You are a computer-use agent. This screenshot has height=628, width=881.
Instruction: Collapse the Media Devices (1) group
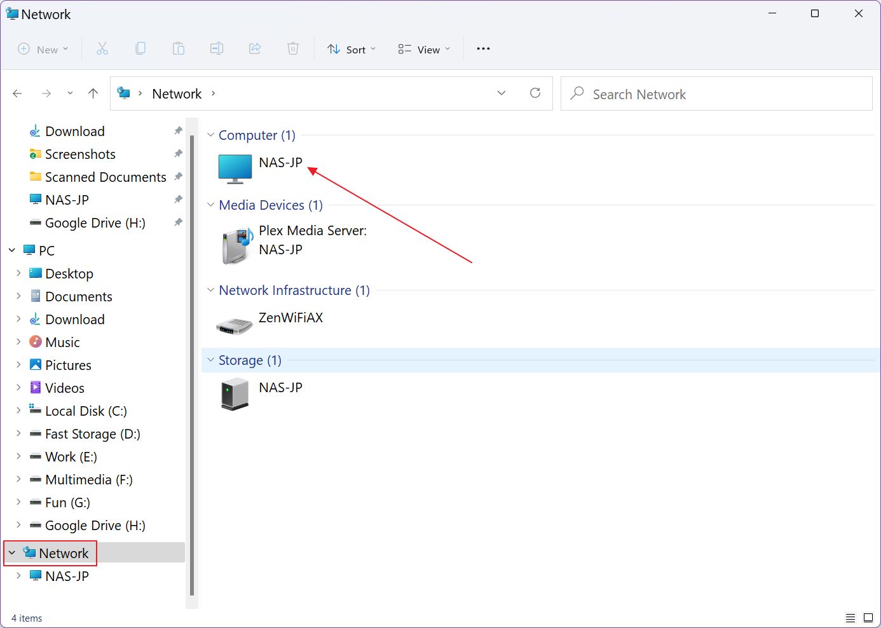[210, 205]
